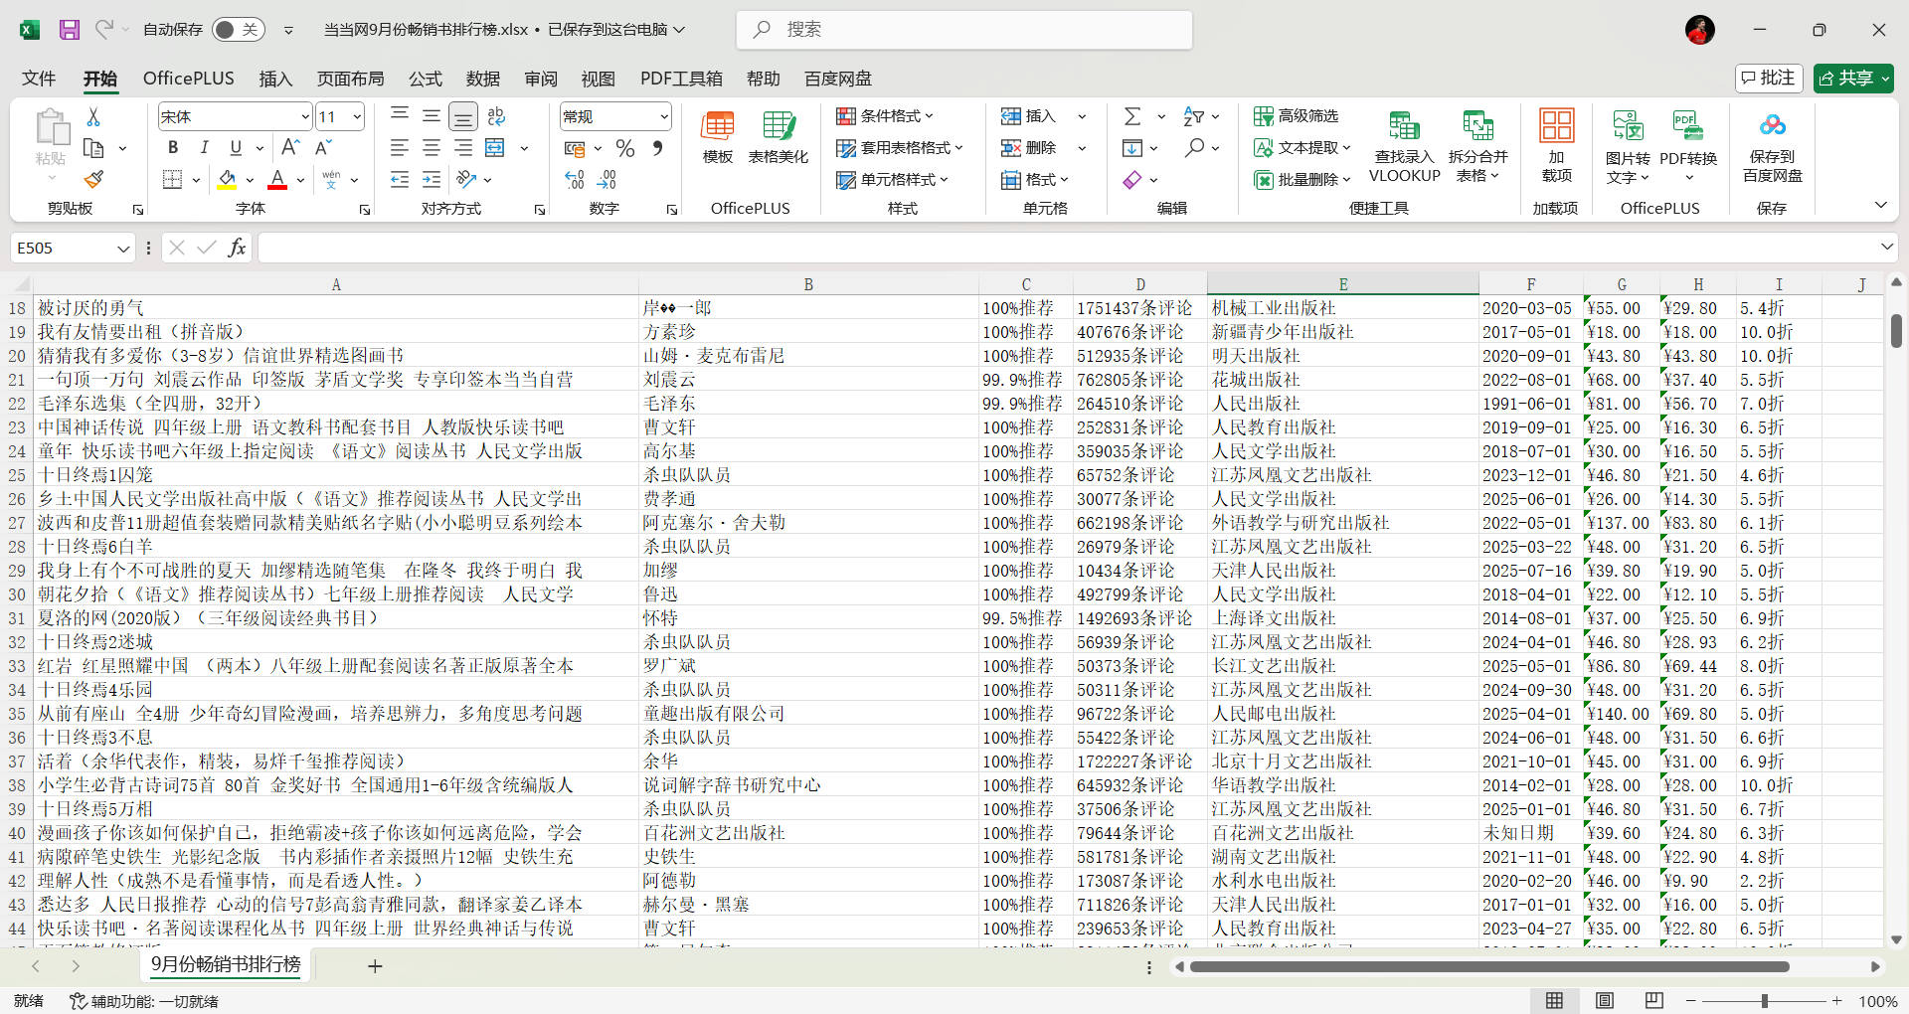Screen dimensions: 1909x1014
Task: Toggle bold formatting
Action: pos(173,148)
